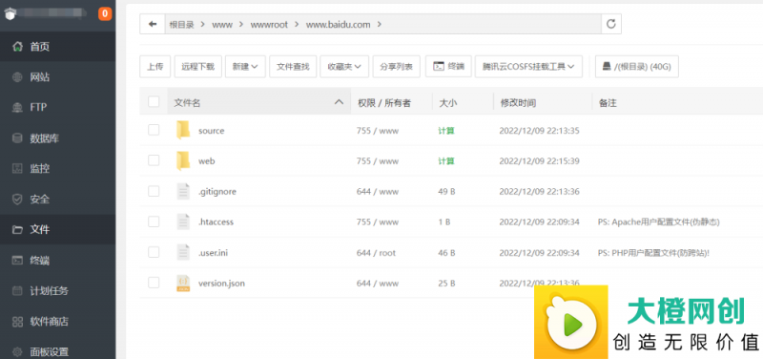This screenshot has width=763, height=359.
Task: Click 根目录 in the path bar
Action: coord(181,25)
